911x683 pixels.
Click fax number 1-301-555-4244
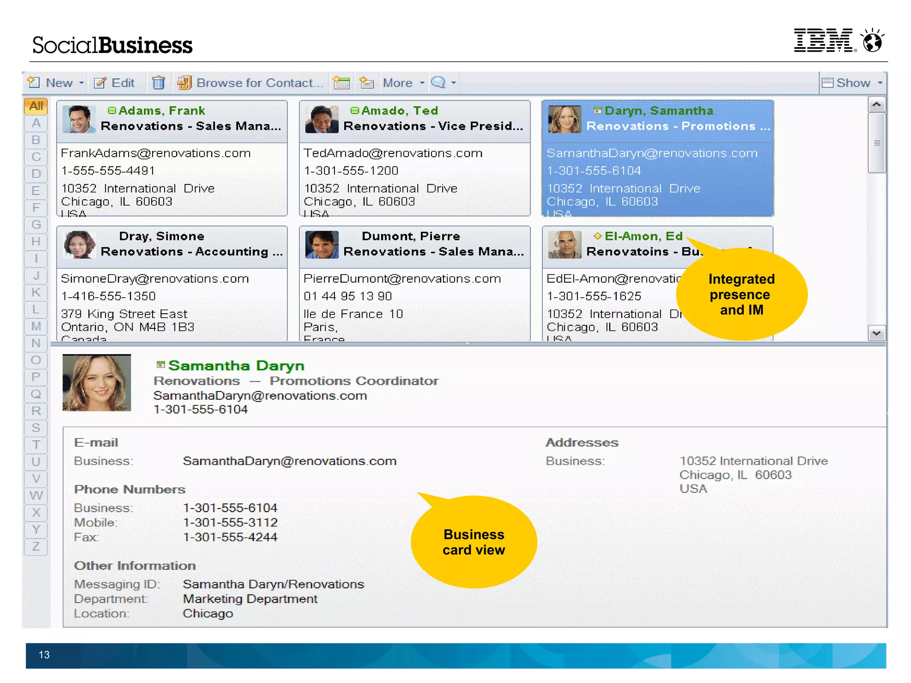230,537
